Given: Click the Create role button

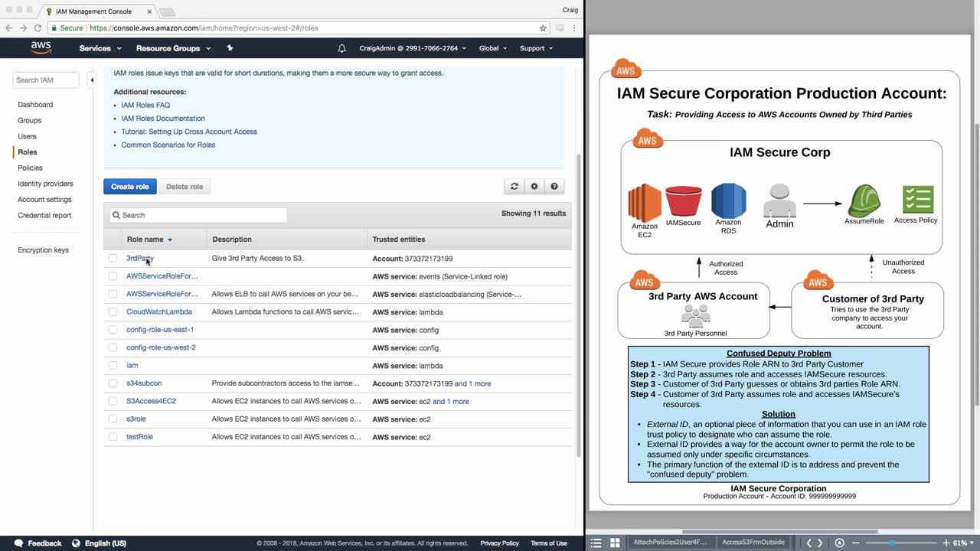Looking at the screenshot, I should [130, 187].
